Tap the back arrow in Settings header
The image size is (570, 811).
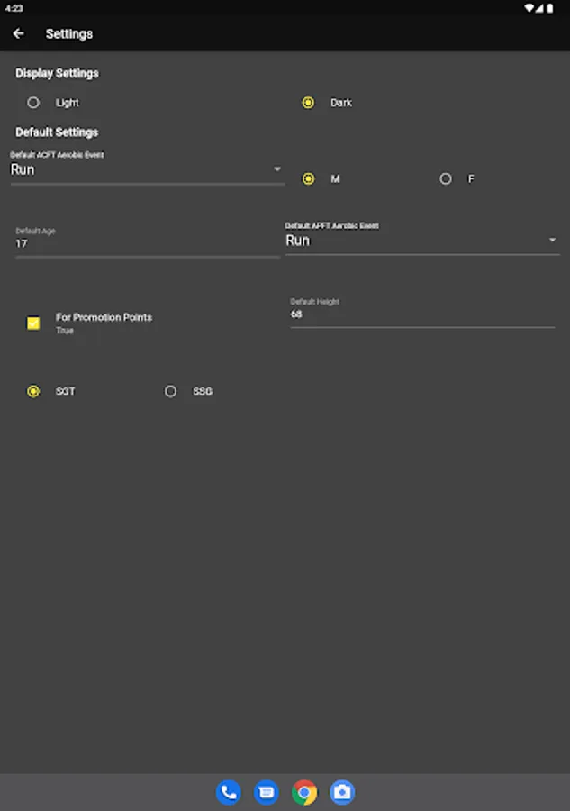click(18, 34)
